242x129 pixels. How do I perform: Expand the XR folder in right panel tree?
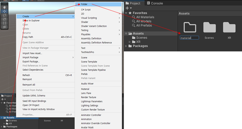pyautogui.click(x=130, y=42)
